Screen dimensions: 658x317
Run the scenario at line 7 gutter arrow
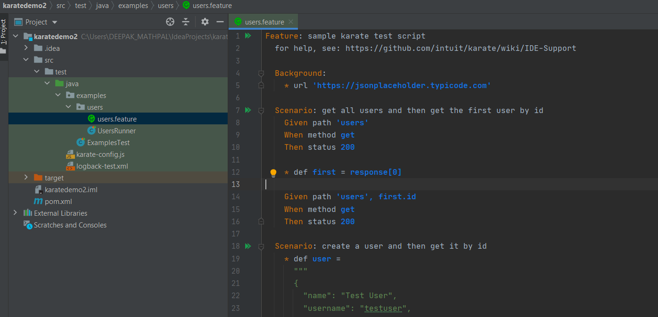[x=248, y=110]
